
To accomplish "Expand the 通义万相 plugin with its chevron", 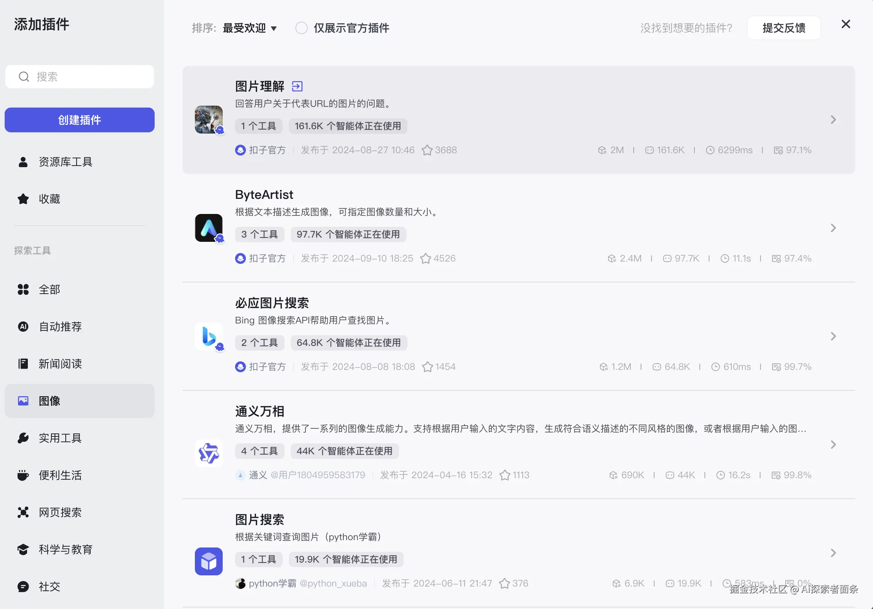I will (833, 445).
